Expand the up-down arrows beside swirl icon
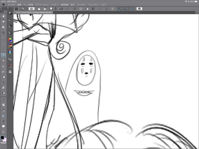 [27, 9]
